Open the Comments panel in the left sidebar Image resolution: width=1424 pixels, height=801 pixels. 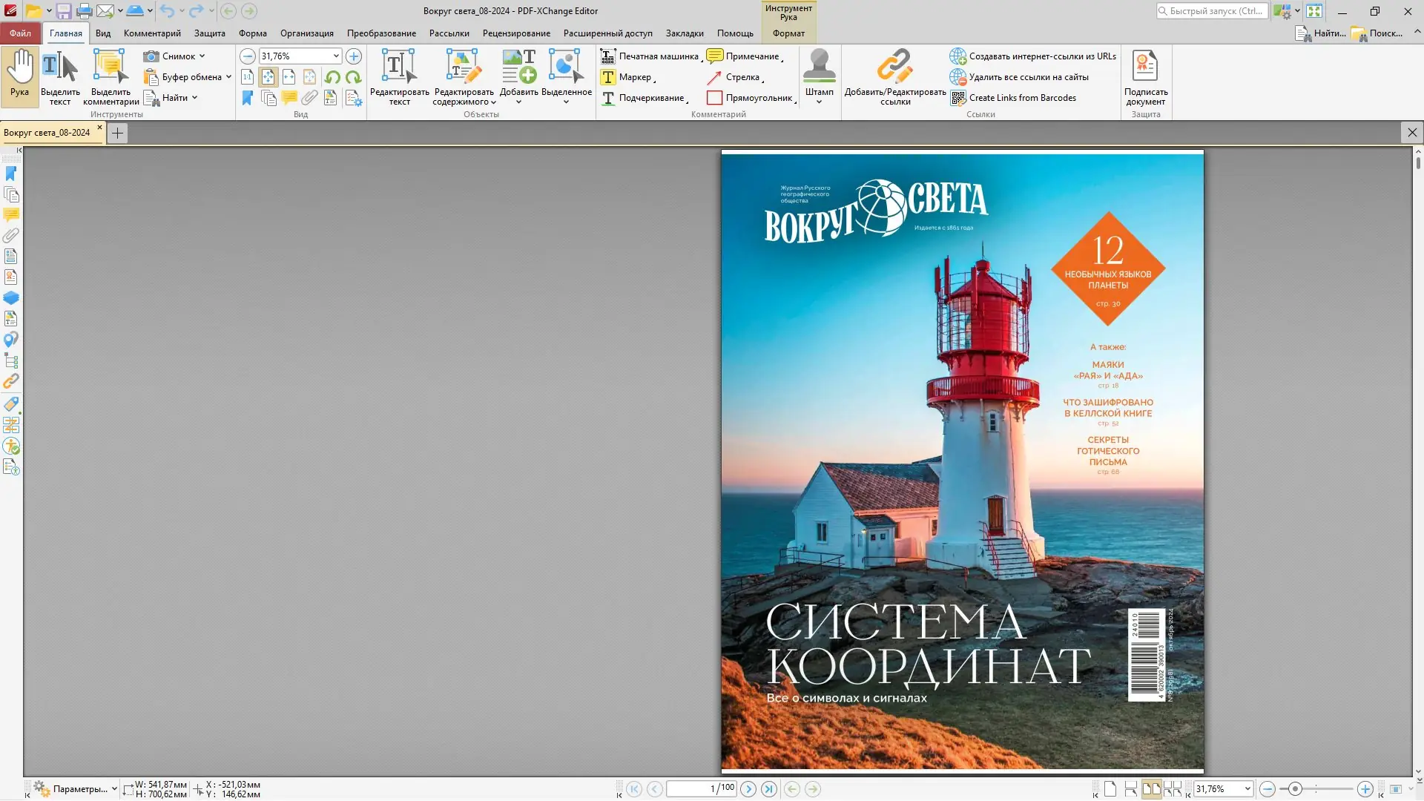click(11, 214)
